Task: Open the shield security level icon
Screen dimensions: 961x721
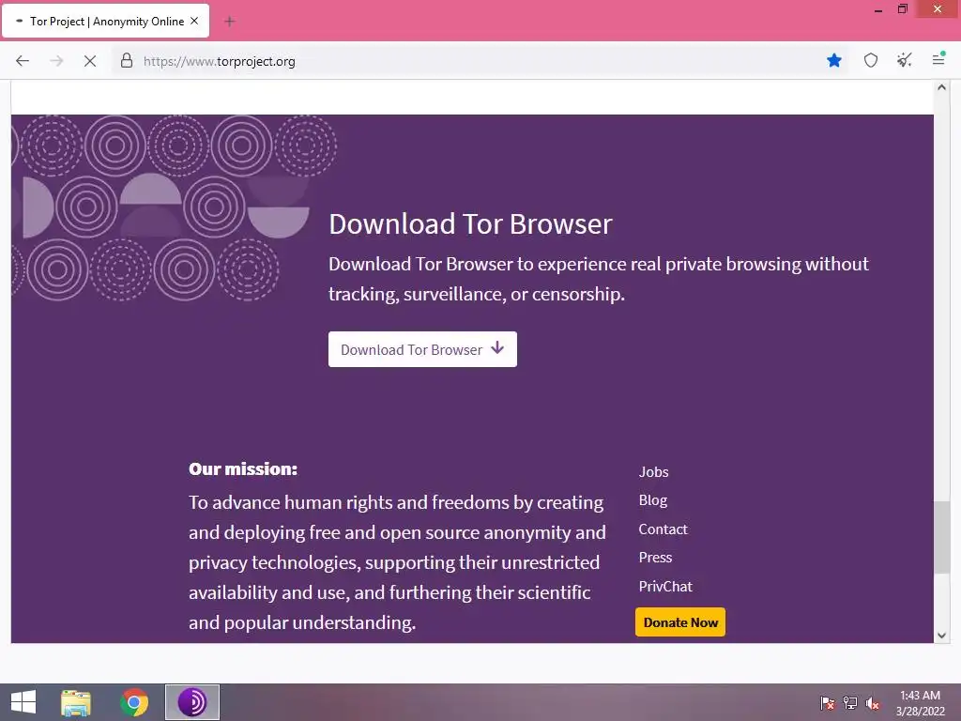Action: click(x=871, y=60)
